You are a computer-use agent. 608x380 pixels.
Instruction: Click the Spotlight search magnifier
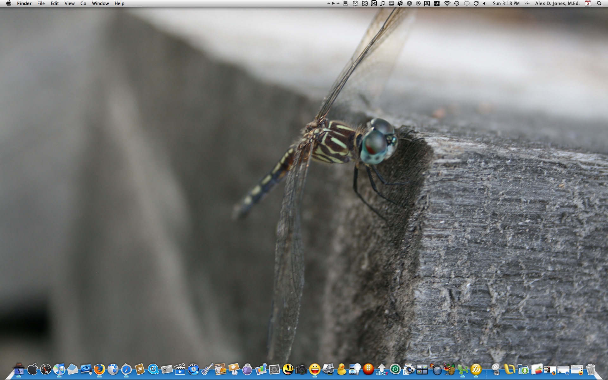(x=599, y=3)
